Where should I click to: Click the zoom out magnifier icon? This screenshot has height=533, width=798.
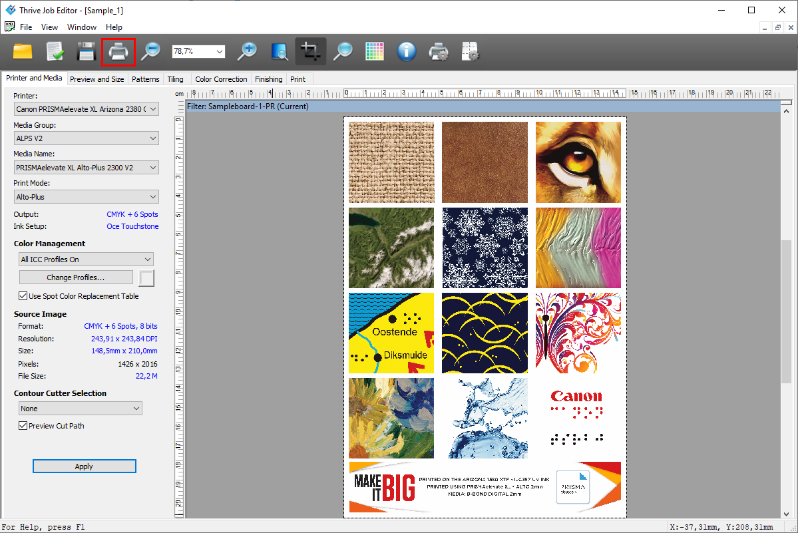(x=150, y=52)
